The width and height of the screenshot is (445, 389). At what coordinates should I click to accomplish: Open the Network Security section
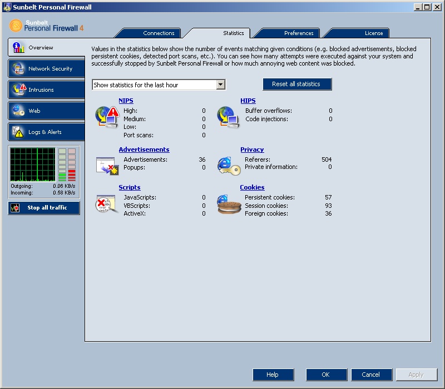coord(47,69)
